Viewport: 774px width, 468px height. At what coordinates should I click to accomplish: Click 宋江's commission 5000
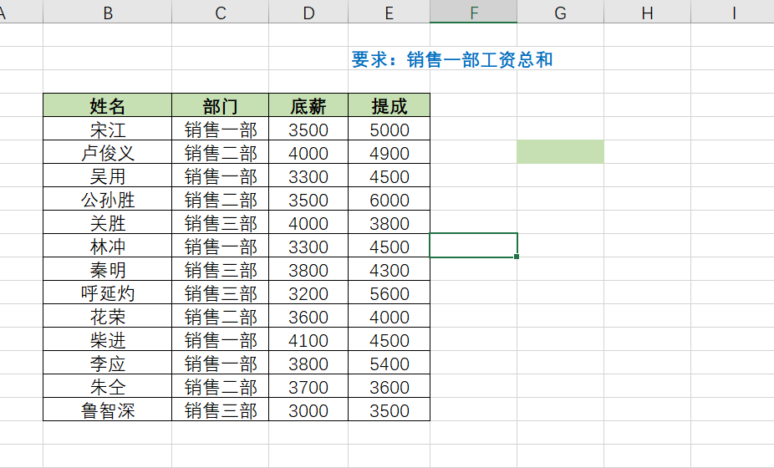click(389, 129)
